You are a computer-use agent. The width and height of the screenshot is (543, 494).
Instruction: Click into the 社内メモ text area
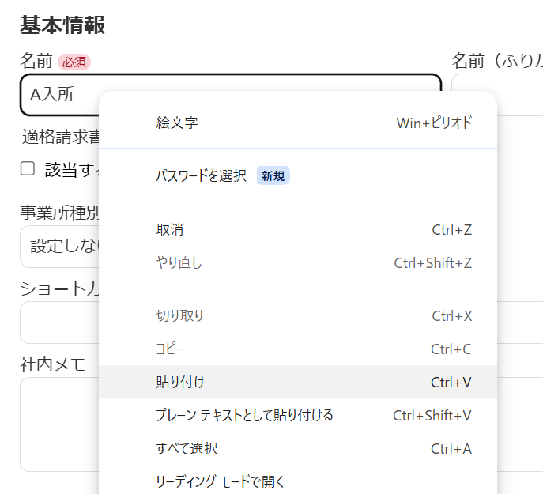[x=59, y=424]
